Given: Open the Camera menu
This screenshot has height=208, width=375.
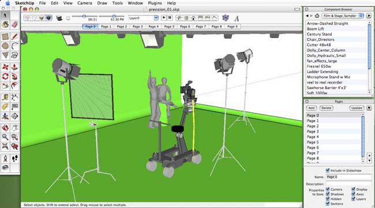Looking at the screenshot, I should coord(85,3).
